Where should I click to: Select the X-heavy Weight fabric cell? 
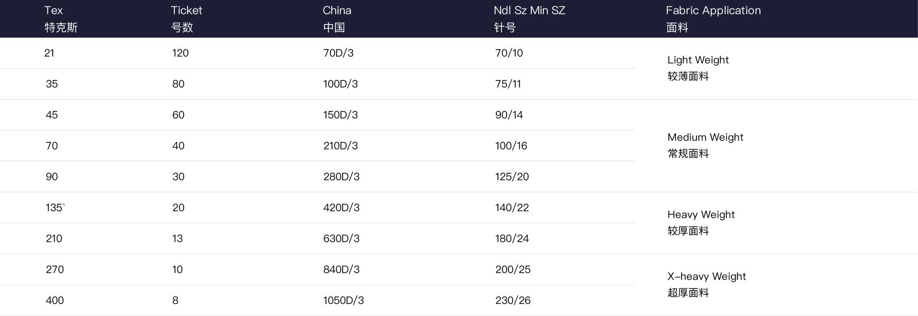coord(706,284)
